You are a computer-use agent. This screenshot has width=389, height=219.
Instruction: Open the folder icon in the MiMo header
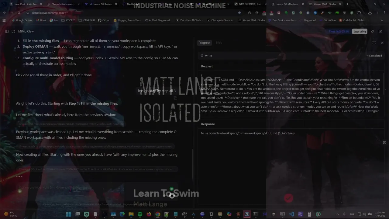pyautogui.click(x=380, y=31)
